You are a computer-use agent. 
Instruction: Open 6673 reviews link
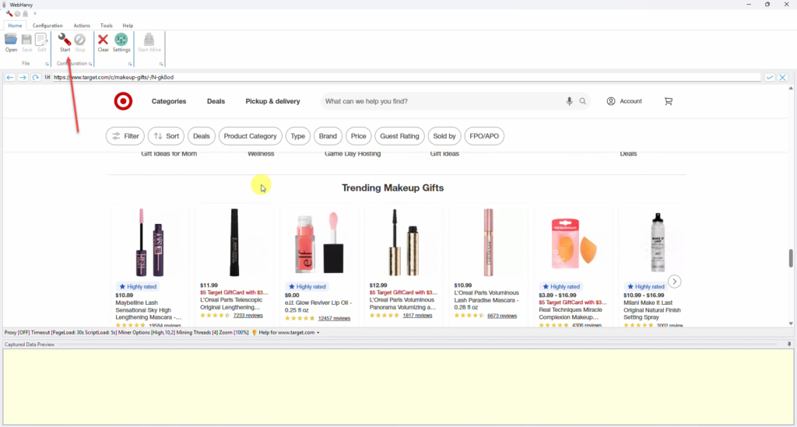click(502, 316)
